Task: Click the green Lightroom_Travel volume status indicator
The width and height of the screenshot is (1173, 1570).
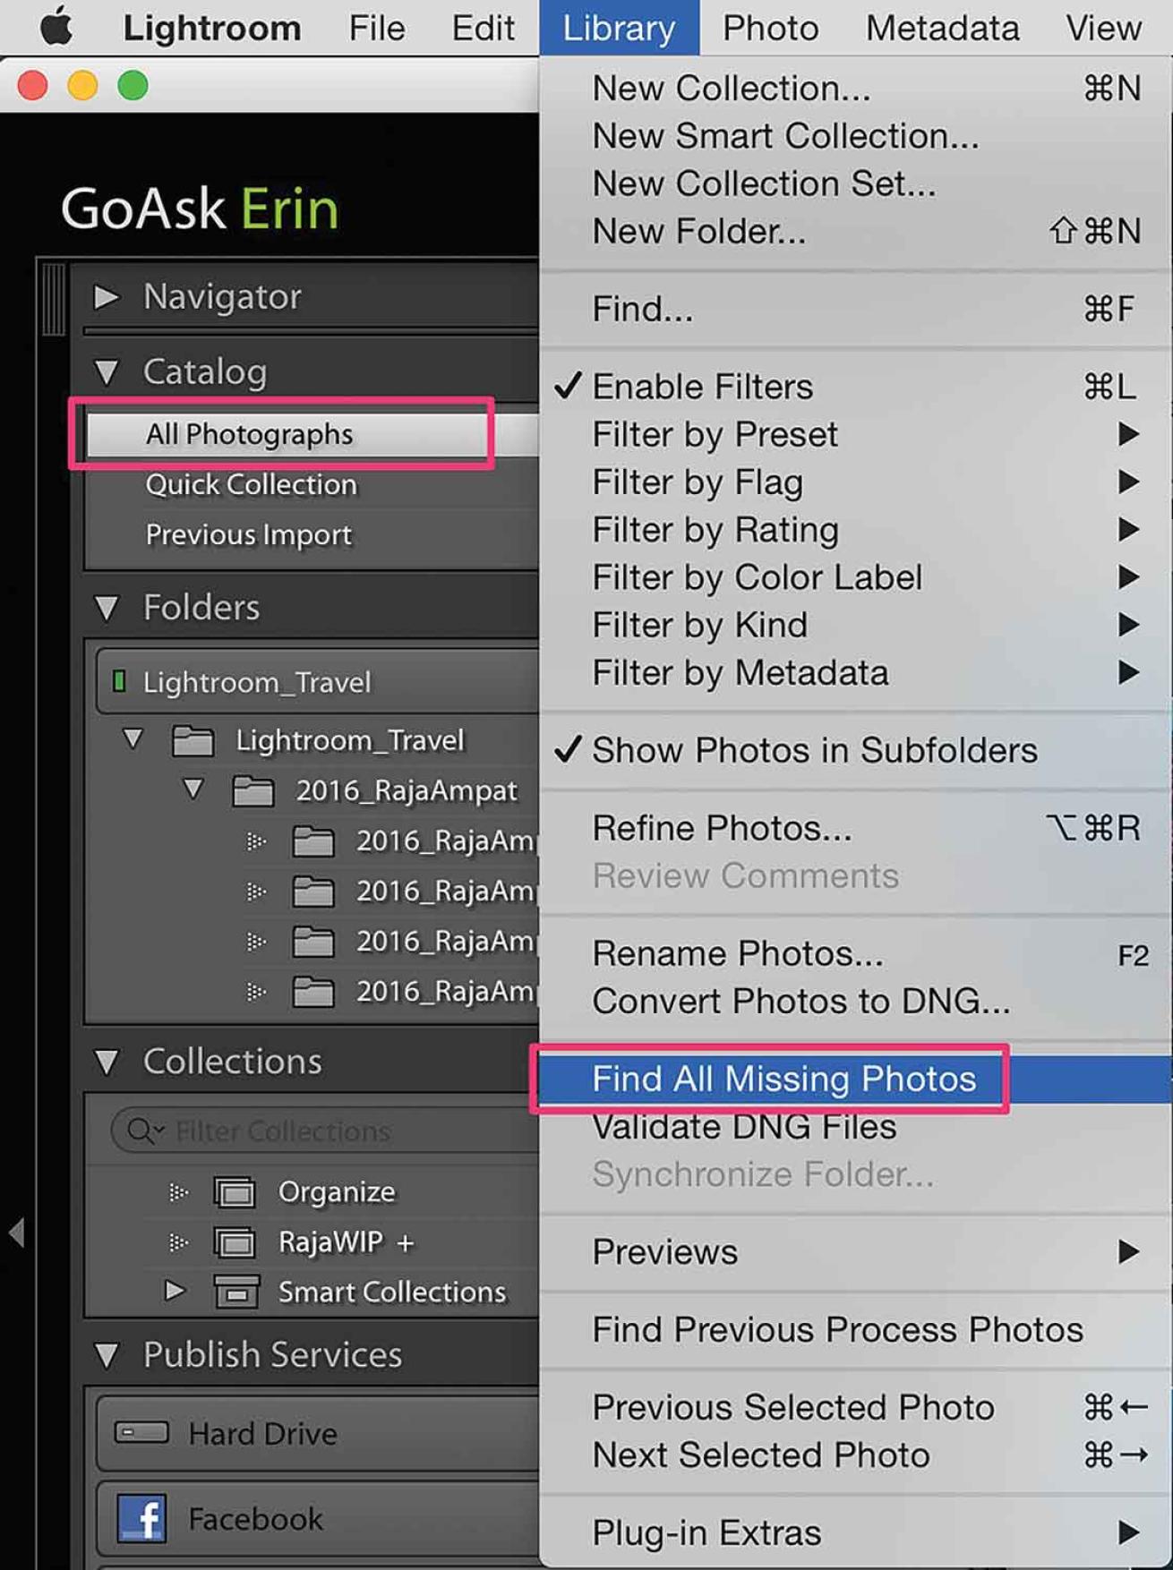Action: [118, 682]
